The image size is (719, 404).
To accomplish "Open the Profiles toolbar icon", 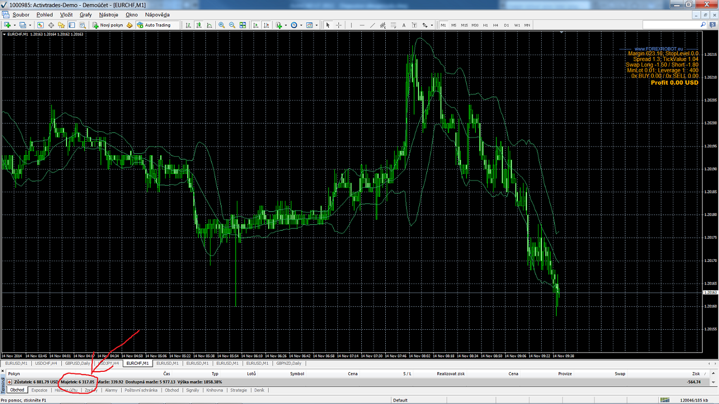I will tap(22, 25).
